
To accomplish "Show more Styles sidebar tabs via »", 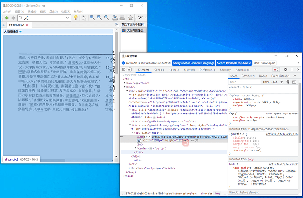I will (295, 76).
